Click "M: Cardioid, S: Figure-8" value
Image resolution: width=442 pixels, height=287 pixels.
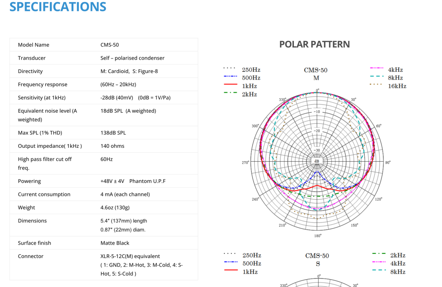pyautogui.click(x=129, y=71)
